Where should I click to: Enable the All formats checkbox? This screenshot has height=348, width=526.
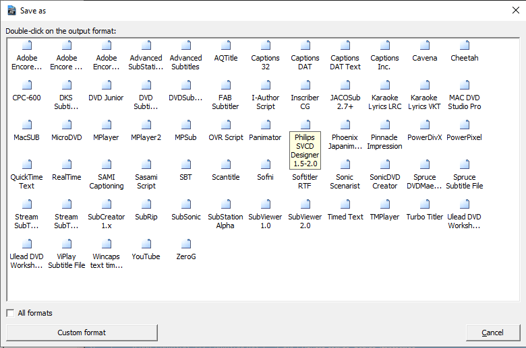[x=10, y=313]
